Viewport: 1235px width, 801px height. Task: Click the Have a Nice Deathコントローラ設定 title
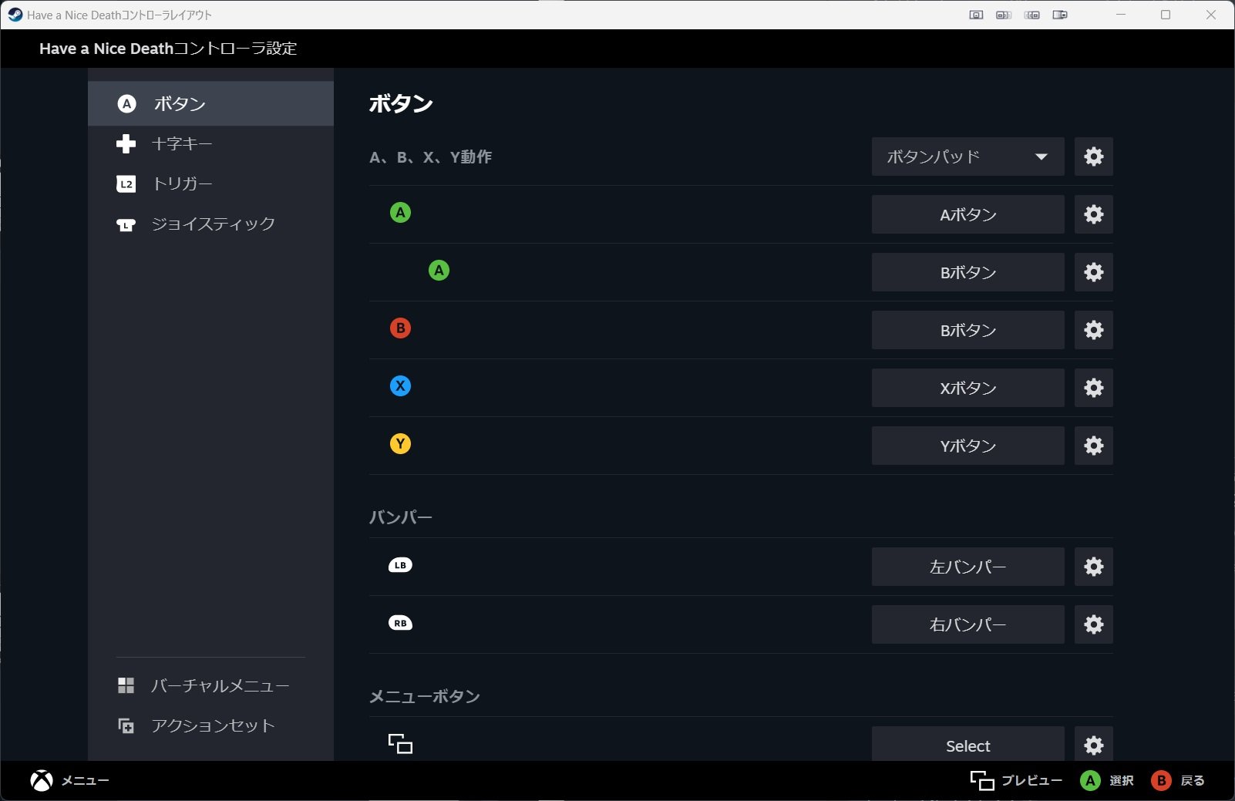[x=168, y=49]
